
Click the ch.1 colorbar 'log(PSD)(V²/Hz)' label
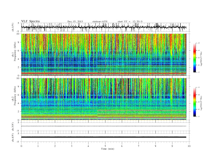click(x=201, y=58)
